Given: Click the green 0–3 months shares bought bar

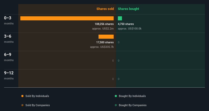Looking at the screenshot, I should click(x=120, y=18).
